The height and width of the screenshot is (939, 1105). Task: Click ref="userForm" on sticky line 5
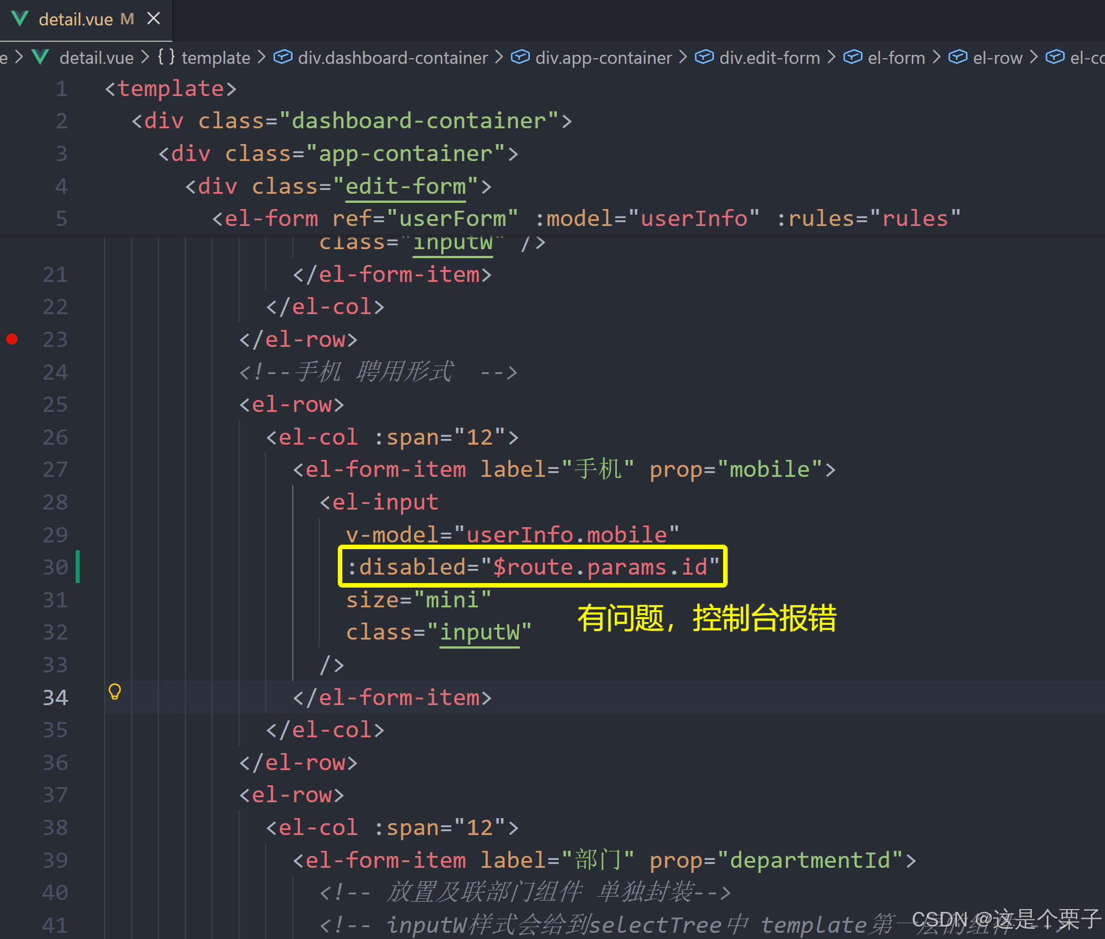(x=425, y=219)
